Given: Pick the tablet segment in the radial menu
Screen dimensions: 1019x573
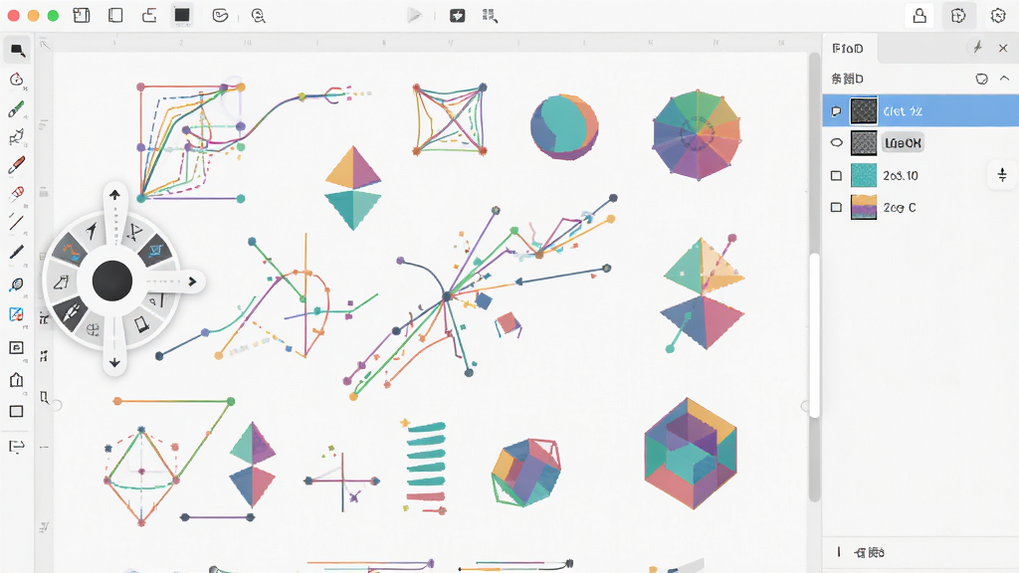Looking at the screenshot, I should (141, 323).
